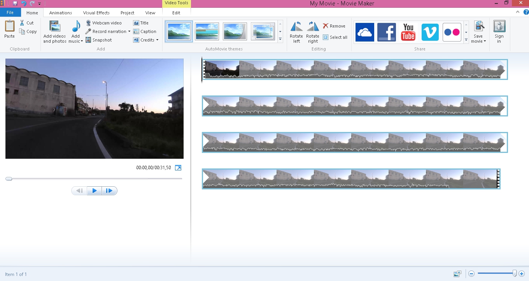Start Webcam video recording
529x281 pixels.
point(103,23)
